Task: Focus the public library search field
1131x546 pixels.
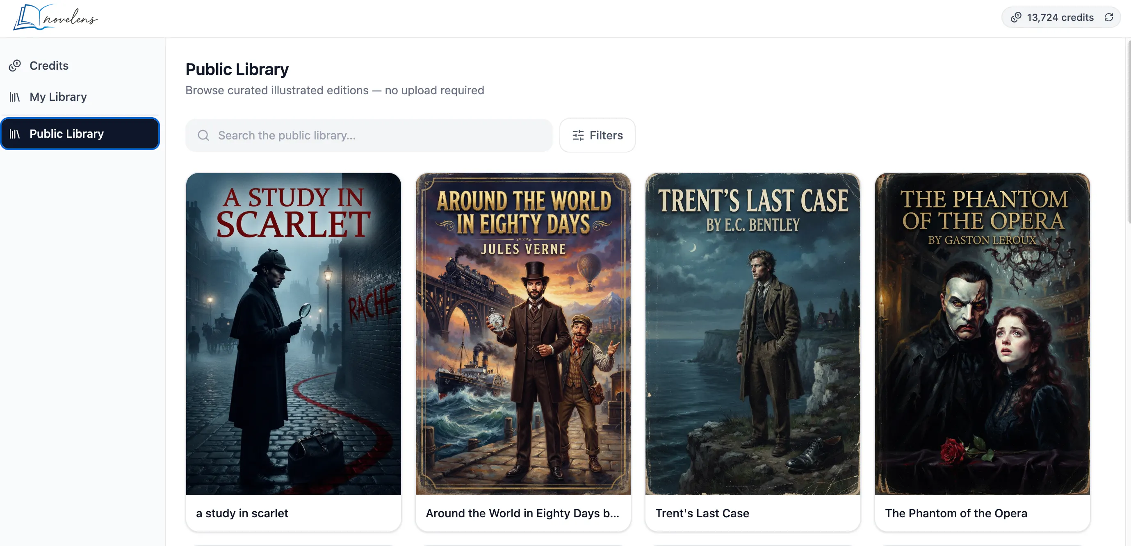Action: click(369, 135)
